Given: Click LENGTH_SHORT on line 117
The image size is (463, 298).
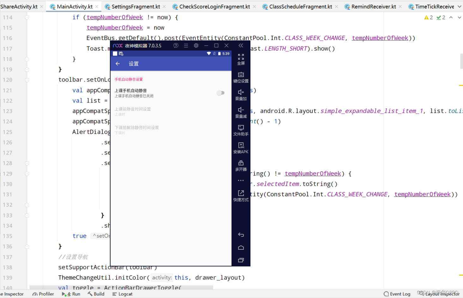Looking at the screenshot, I should (286, 49).
